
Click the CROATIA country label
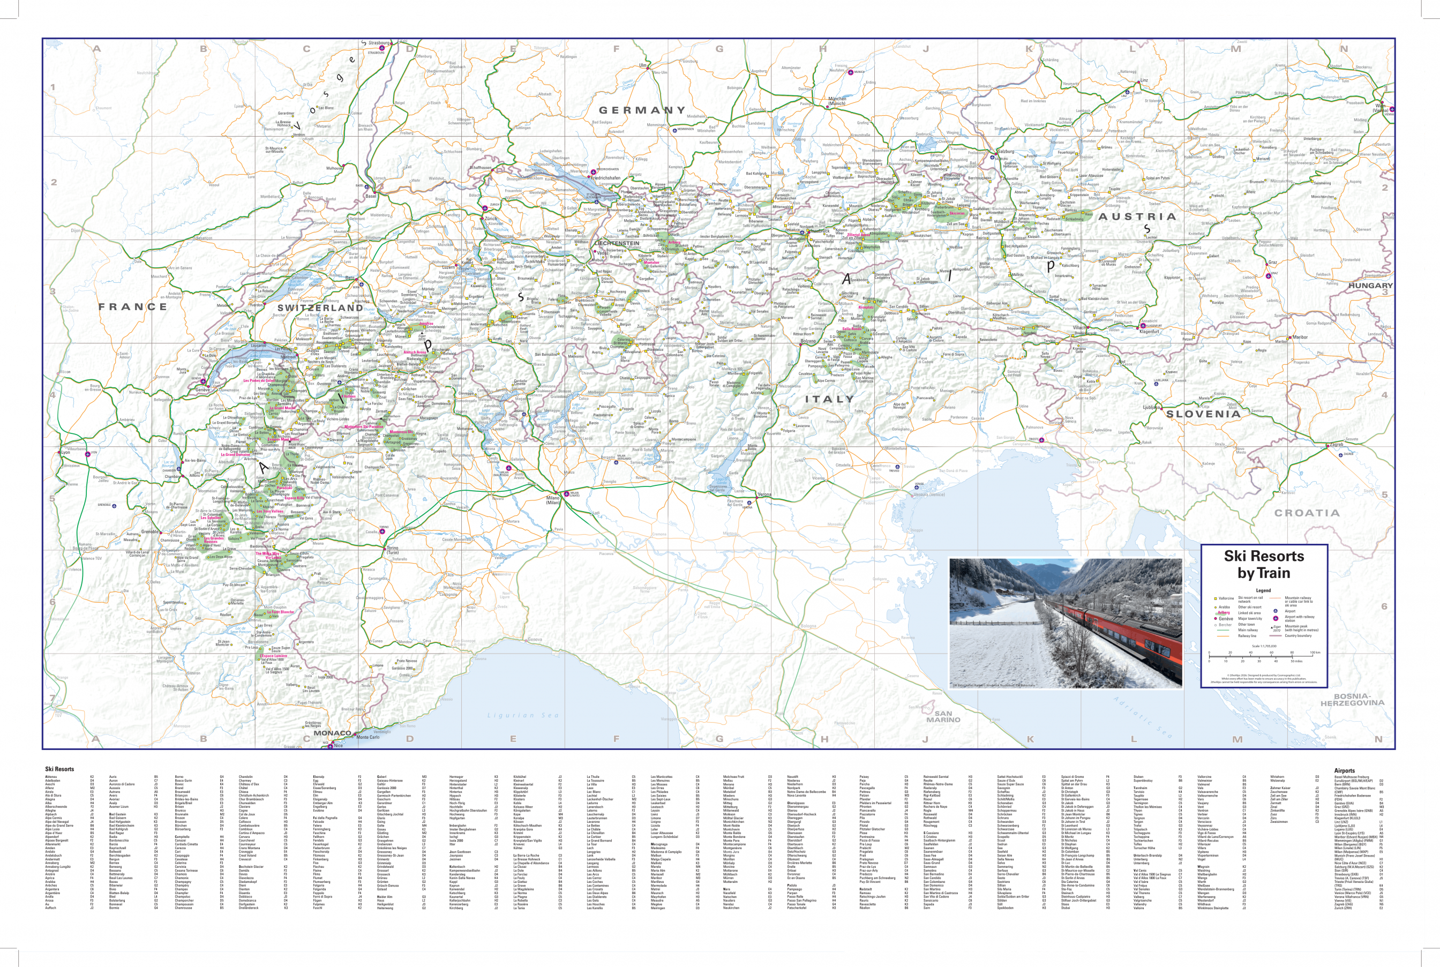pyautogui.click(x=1307, y=513)
